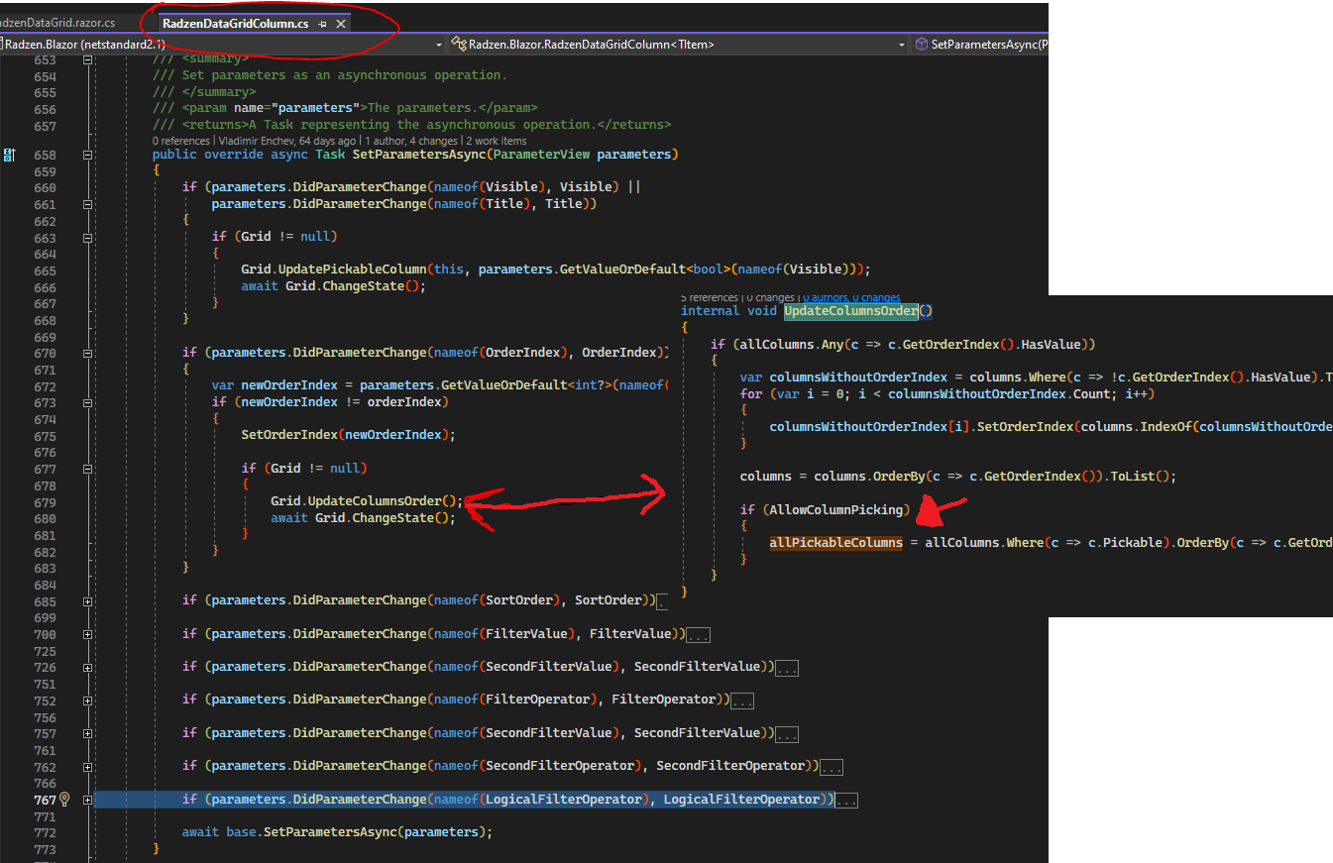The width and height of the screenshot is (1333, 863).
Task: Open the Radzen.Blazor project dropdown menu
Action: [439, 44]
